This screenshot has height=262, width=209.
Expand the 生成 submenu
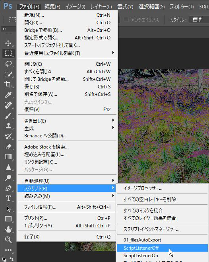(68, 128)
